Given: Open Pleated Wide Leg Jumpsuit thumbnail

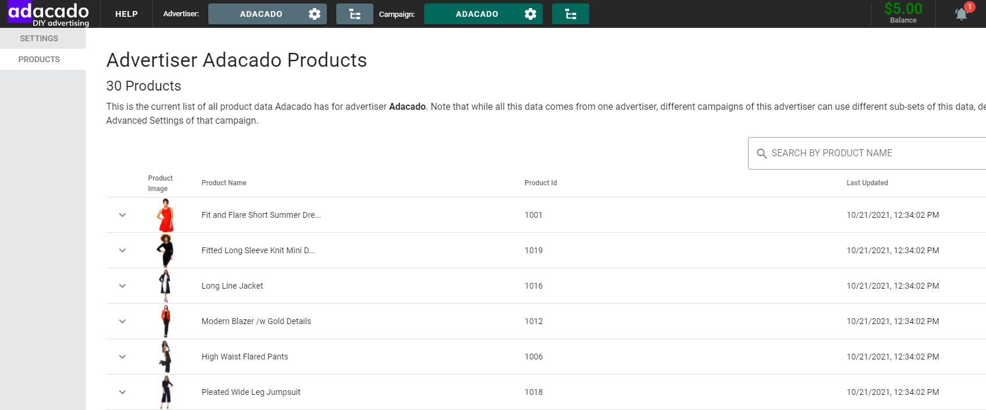Looking at the screenshot, I should [x=166, y=392].
